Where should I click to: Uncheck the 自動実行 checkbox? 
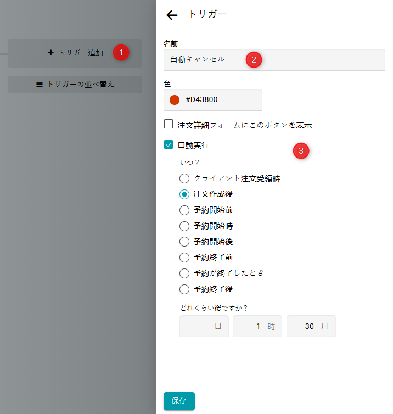coord(169,146)
